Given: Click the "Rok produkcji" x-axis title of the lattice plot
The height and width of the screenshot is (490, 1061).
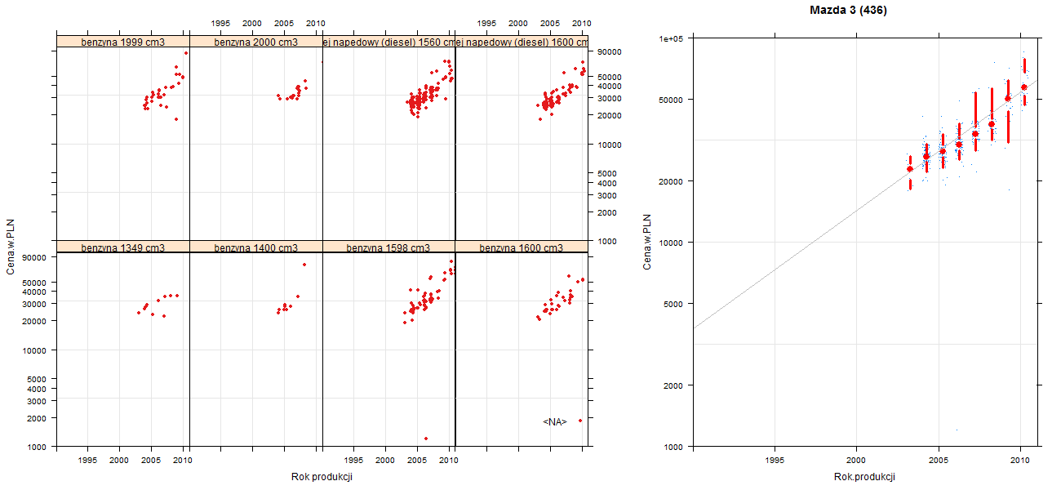Looking at the screenshot, I should (x=322, y=477).
